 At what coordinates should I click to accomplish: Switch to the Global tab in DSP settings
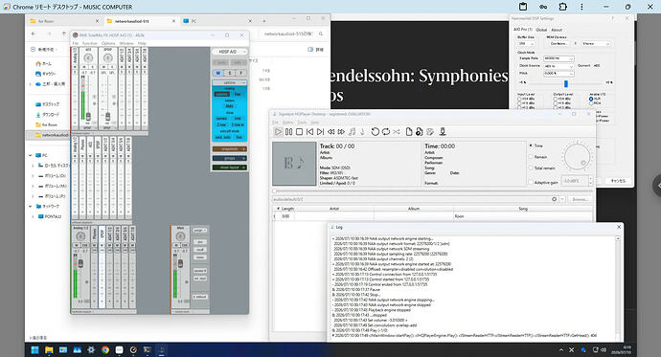click(x=541, y=30)
